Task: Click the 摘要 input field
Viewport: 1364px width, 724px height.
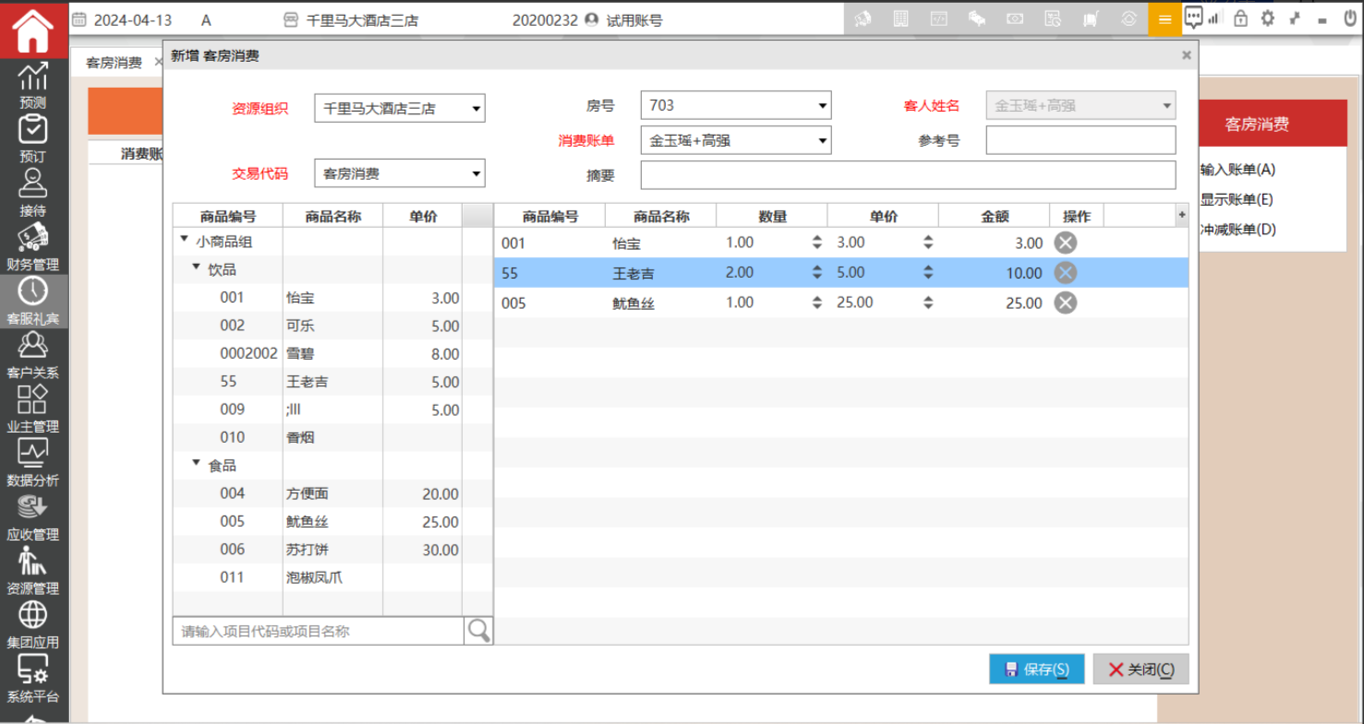Action: (x=908, y=175)
